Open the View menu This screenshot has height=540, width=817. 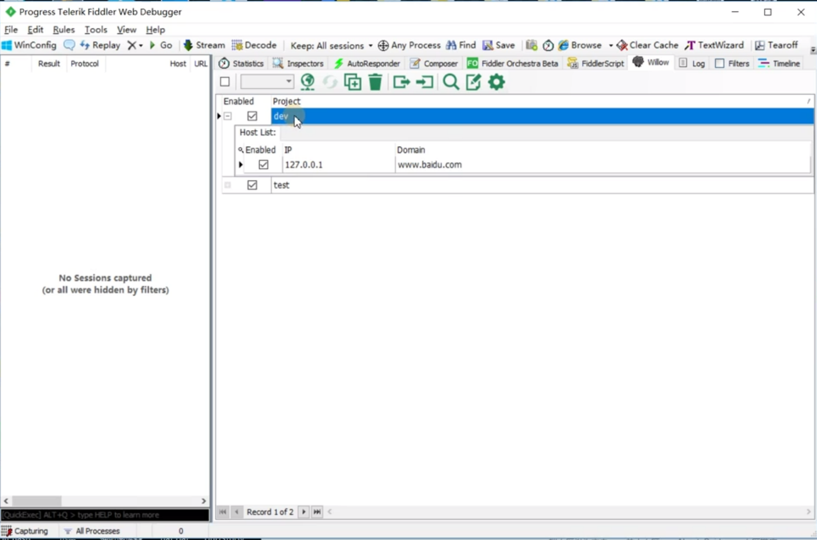coord(127,30)
